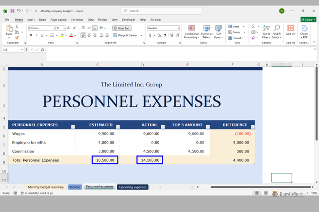319x212 pixels.
Task: Open Add-ins button
Action: (290, 30)
